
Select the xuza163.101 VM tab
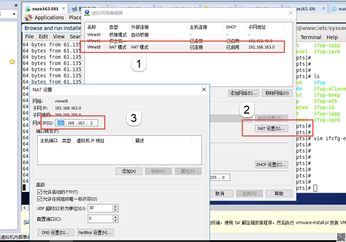tap(45, 9)
